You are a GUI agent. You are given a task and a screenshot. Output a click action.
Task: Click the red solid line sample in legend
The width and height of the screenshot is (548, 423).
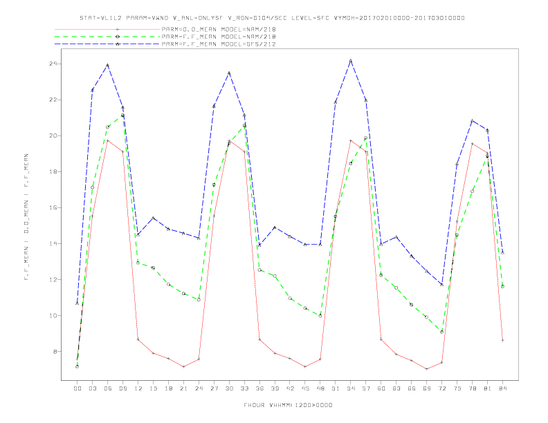pos(107,29)
